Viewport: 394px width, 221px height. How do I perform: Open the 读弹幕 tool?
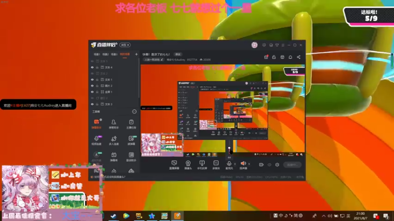tap(131, 140)
